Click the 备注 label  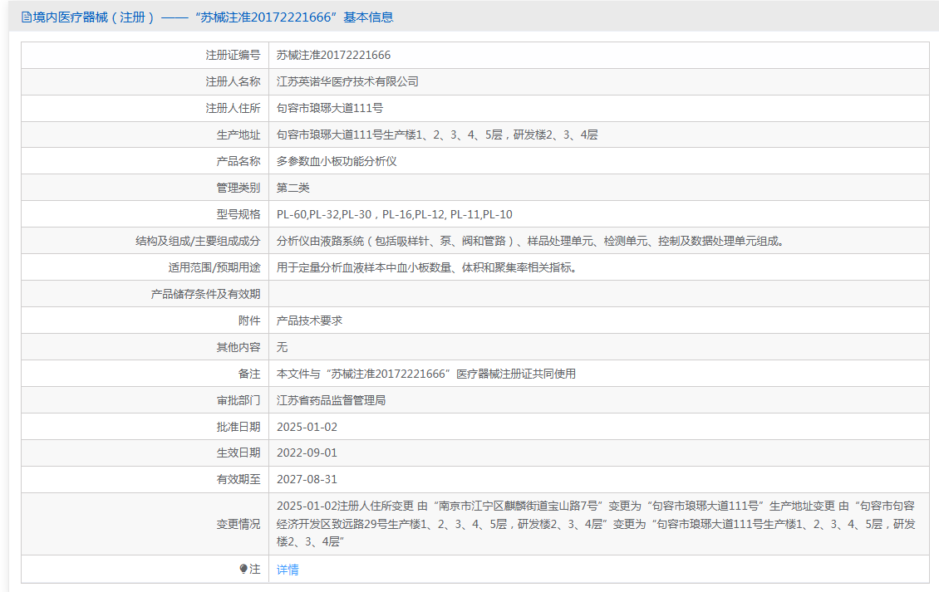pyautogui.click(x=249, y=374)
